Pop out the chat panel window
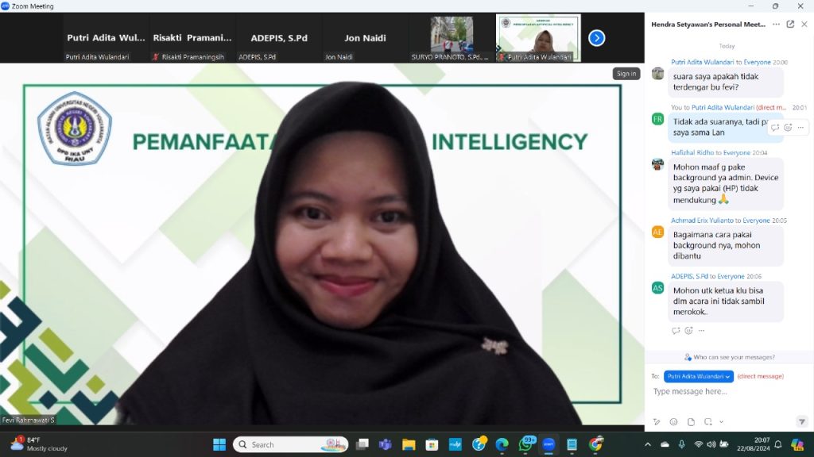This screenshot has width=814, height=457. (790, 25)
